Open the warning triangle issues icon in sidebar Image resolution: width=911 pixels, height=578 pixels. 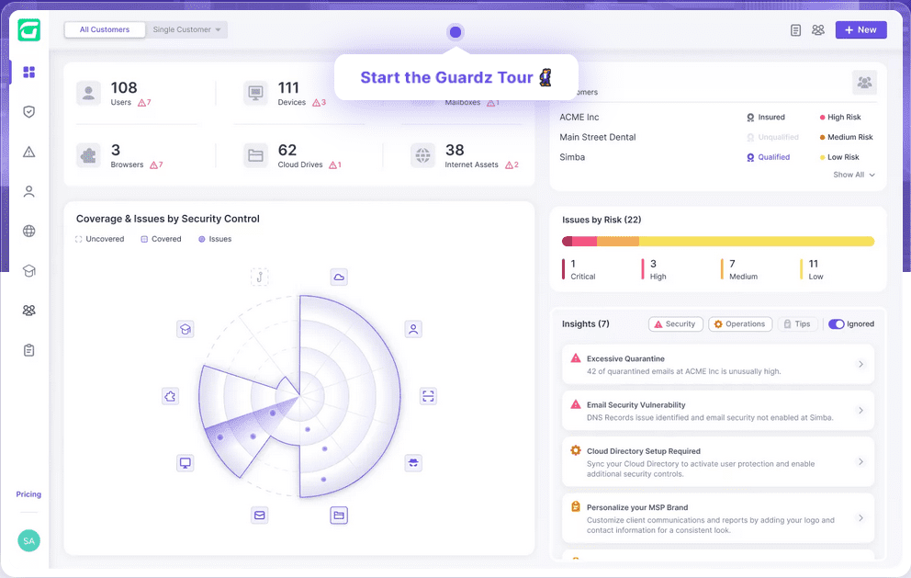pyautogui.click(x=29, y=152)
